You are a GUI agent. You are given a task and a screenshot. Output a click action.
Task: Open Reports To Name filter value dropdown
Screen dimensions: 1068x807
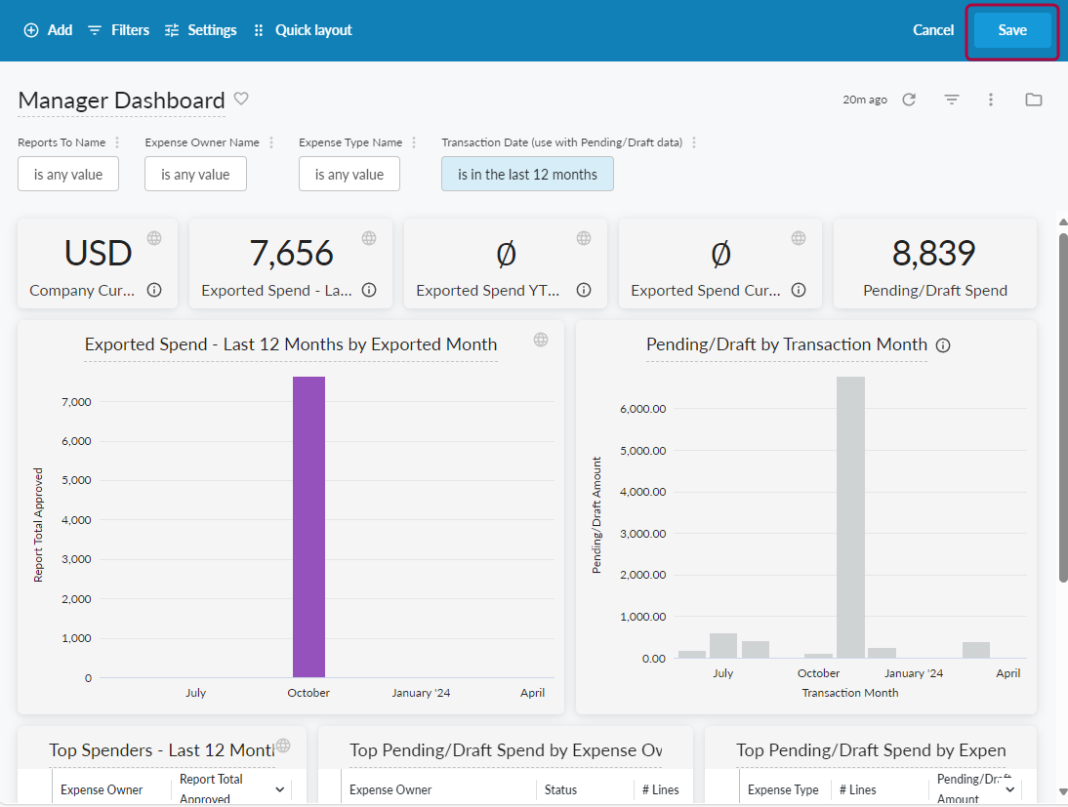pyautogui.click(x=68, y=175)
